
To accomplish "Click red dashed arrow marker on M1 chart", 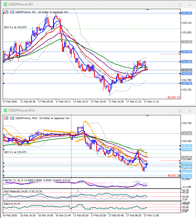I will point(179,54).
